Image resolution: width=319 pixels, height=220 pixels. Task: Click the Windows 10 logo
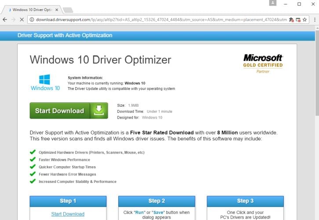45,82
